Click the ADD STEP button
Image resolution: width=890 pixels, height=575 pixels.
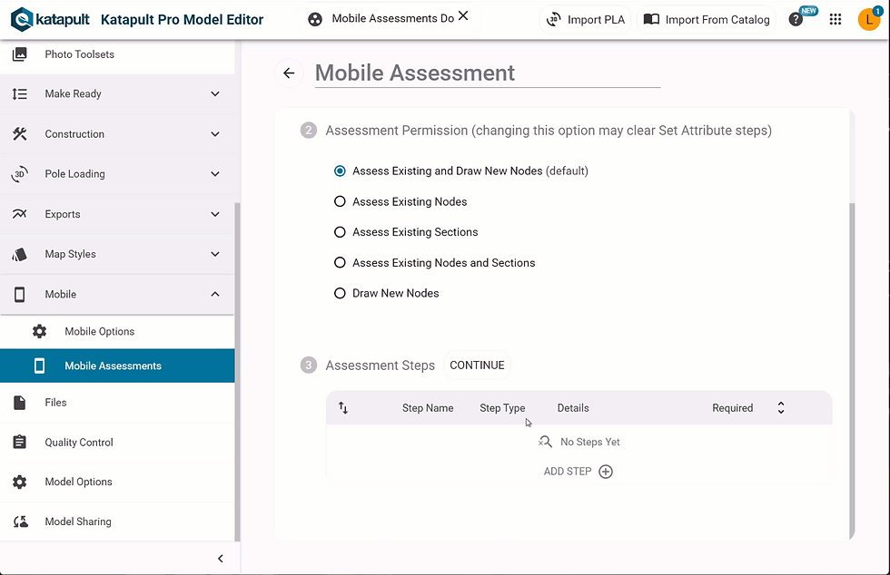(x=578, y=472)
